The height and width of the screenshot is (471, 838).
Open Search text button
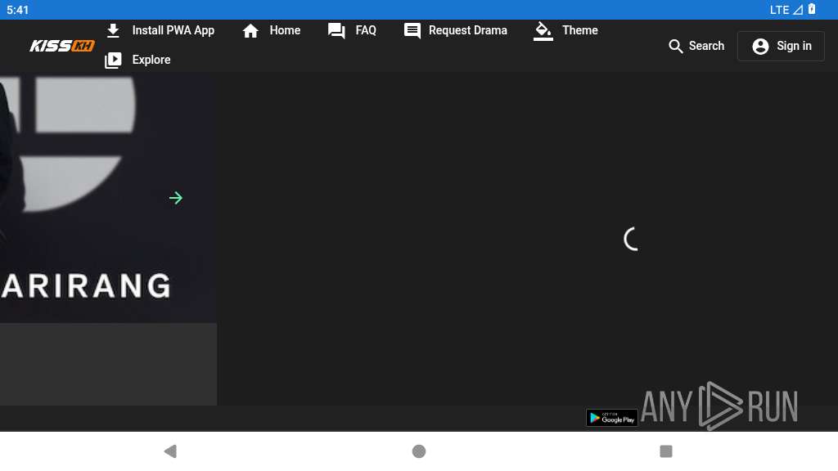706,46
